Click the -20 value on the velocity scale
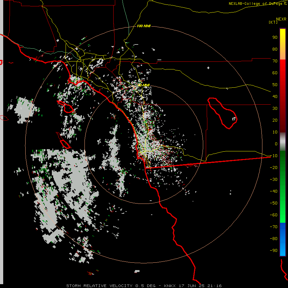Screen dimensions: 288x288 (274, 168)
